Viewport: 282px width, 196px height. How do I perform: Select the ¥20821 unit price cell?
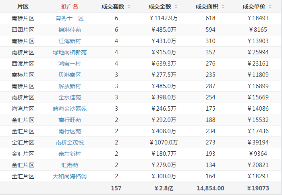click(x=258, y=165)
